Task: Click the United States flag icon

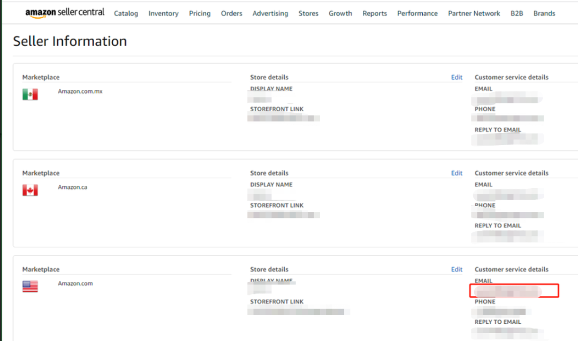Action: pos(30,286)
